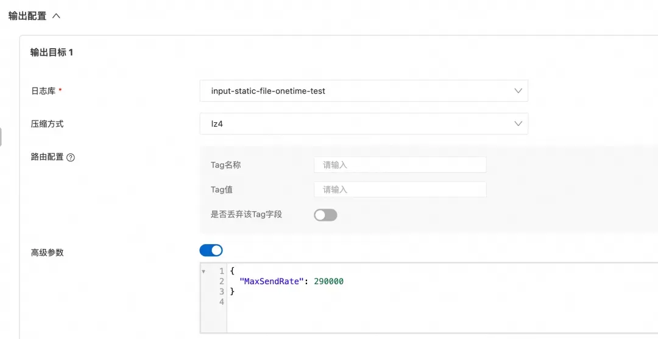Viewport: 658px width, 339px height.
Task: Click the 输出配置 section title
Action: [x=27, y=16]
